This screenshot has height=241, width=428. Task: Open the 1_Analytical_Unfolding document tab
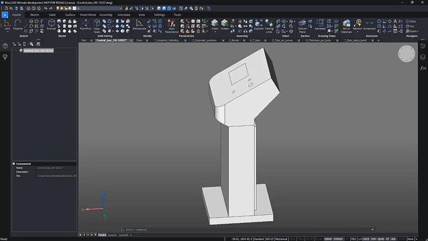coord(166,41)
